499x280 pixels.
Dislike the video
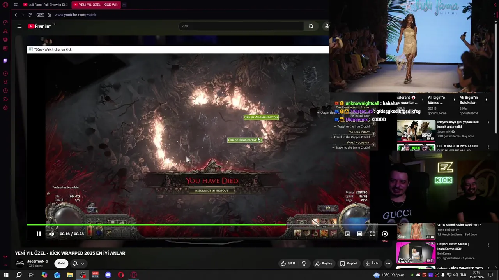(304, 263)
